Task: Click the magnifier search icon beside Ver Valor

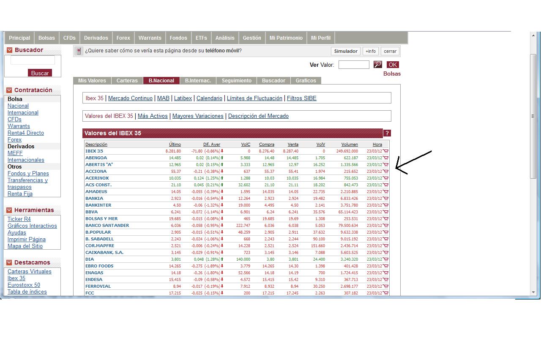Action: coord(378,65)
